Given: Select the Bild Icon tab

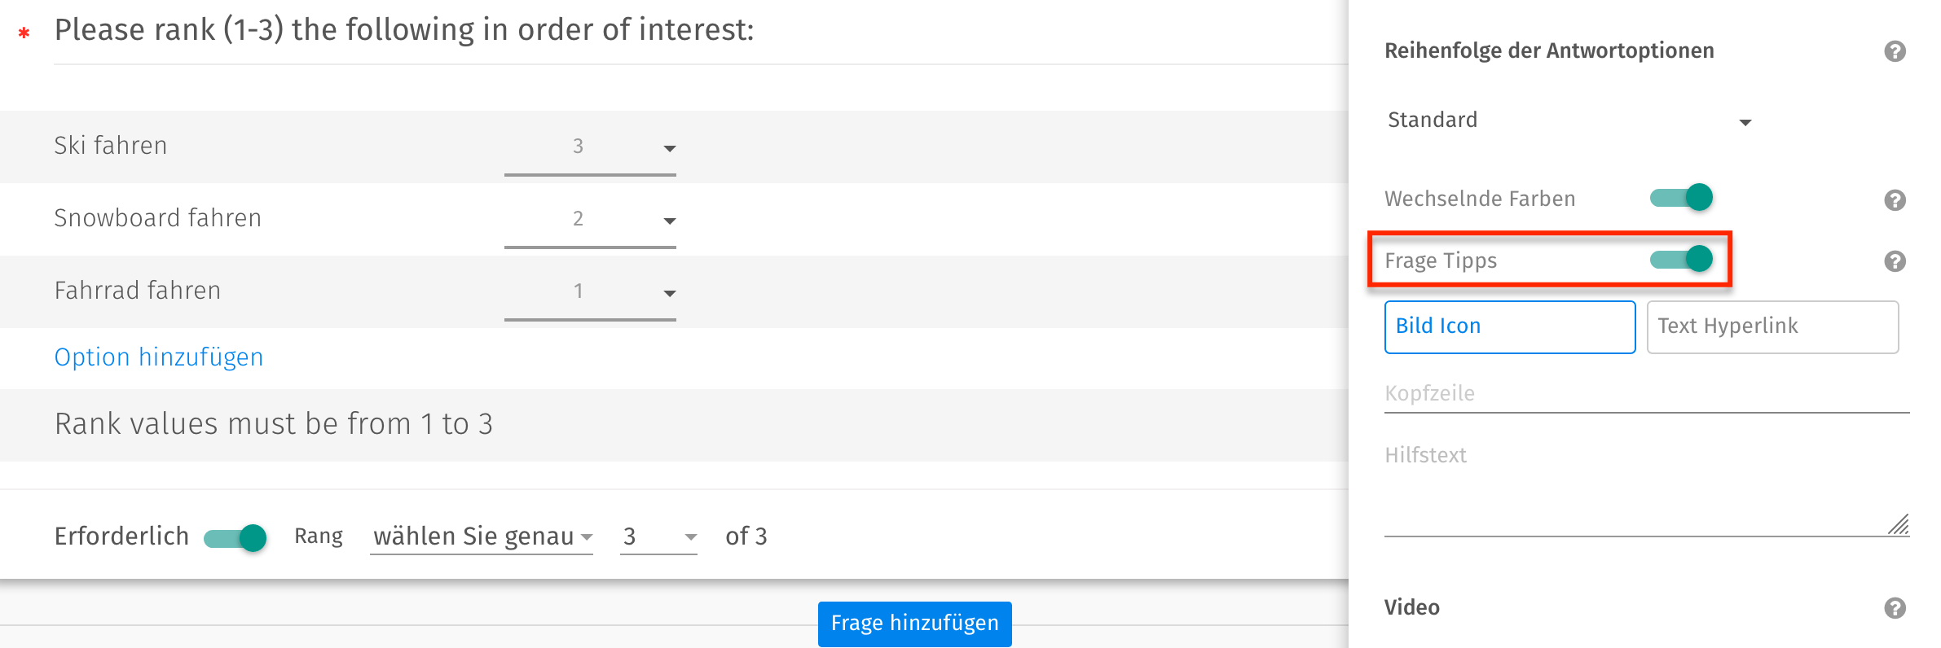Looking at the screenshot, I should [1509, 326].
